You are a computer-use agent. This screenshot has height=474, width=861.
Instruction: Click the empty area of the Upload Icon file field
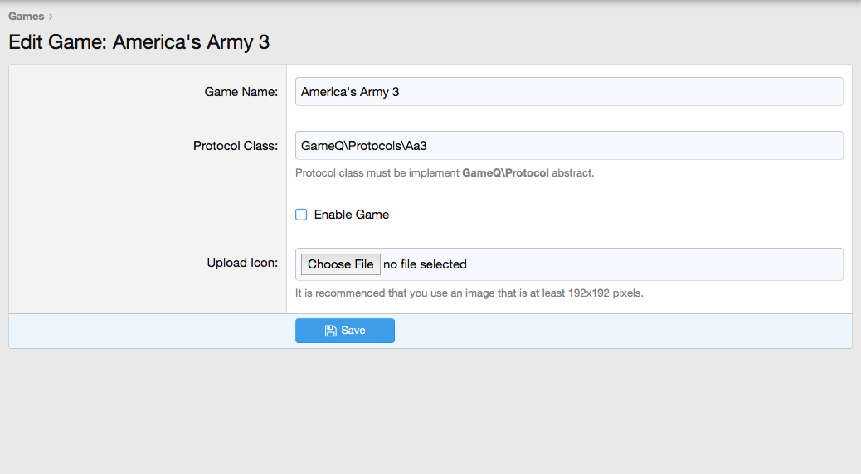[x=655, y=264]
